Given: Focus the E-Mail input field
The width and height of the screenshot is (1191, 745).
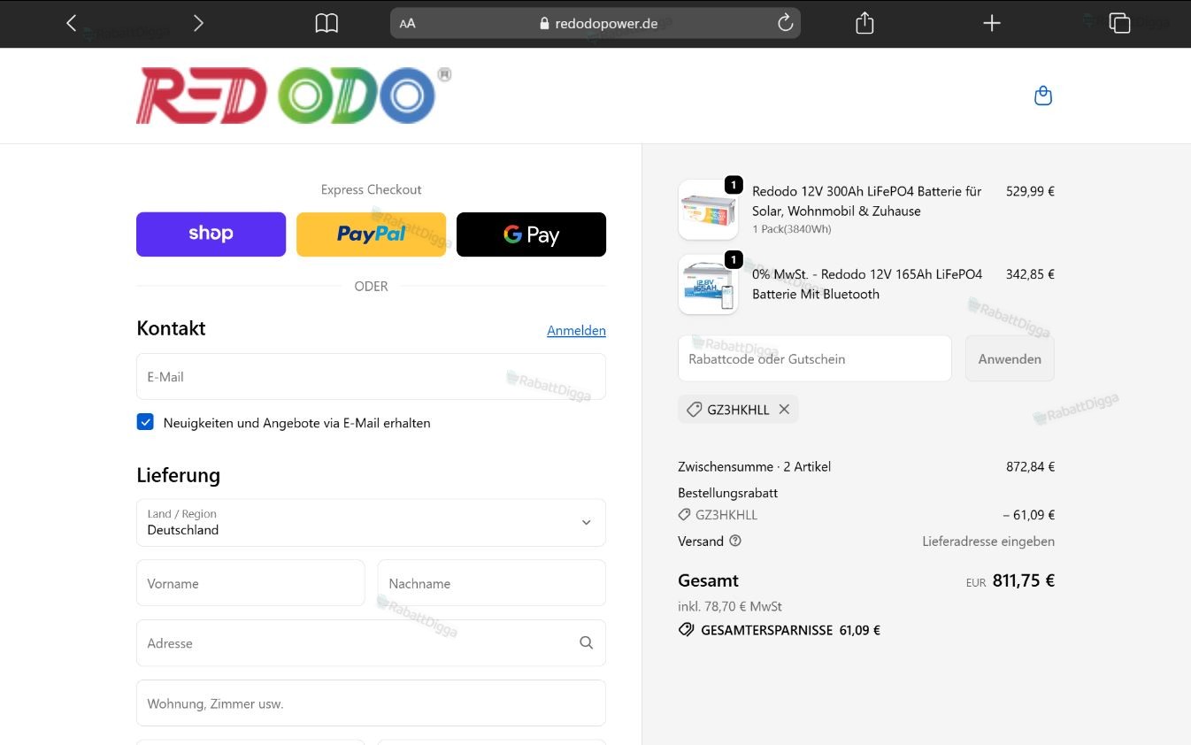Looking at the screenshot, I should 371,377.
